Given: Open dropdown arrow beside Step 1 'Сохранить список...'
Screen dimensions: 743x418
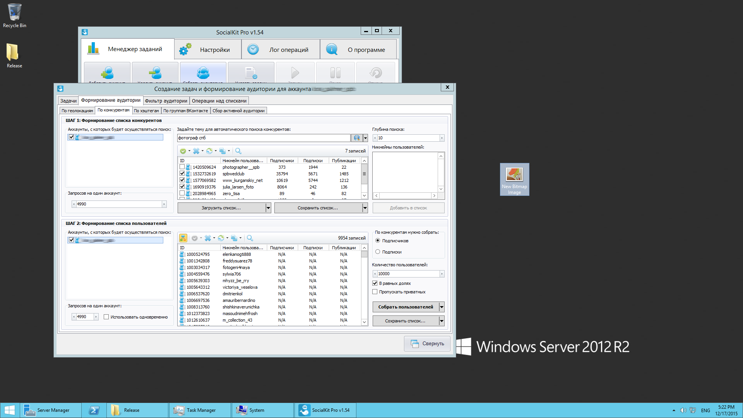Looking at the screenshot, I should pyautogui.click(x=365, y=208).
